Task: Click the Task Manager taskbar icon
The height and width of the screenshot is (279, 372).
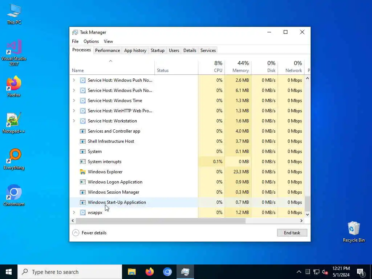Action: pos(185,272)
